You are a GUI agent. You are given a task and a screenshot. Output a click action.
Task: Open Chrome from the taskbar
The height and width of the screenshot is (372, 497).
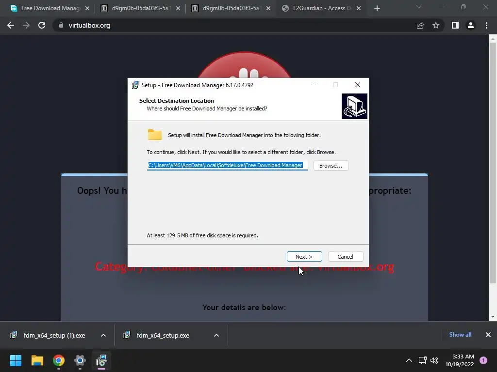(59, 360)
